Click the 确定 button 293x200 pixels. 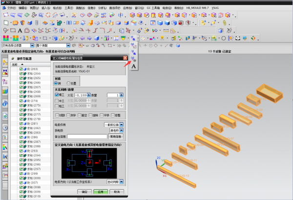84,192
